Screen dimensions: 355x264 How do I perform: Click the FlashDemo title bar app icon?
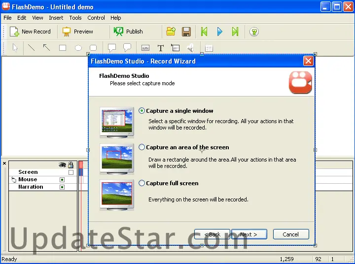click(x=5, y=6)
